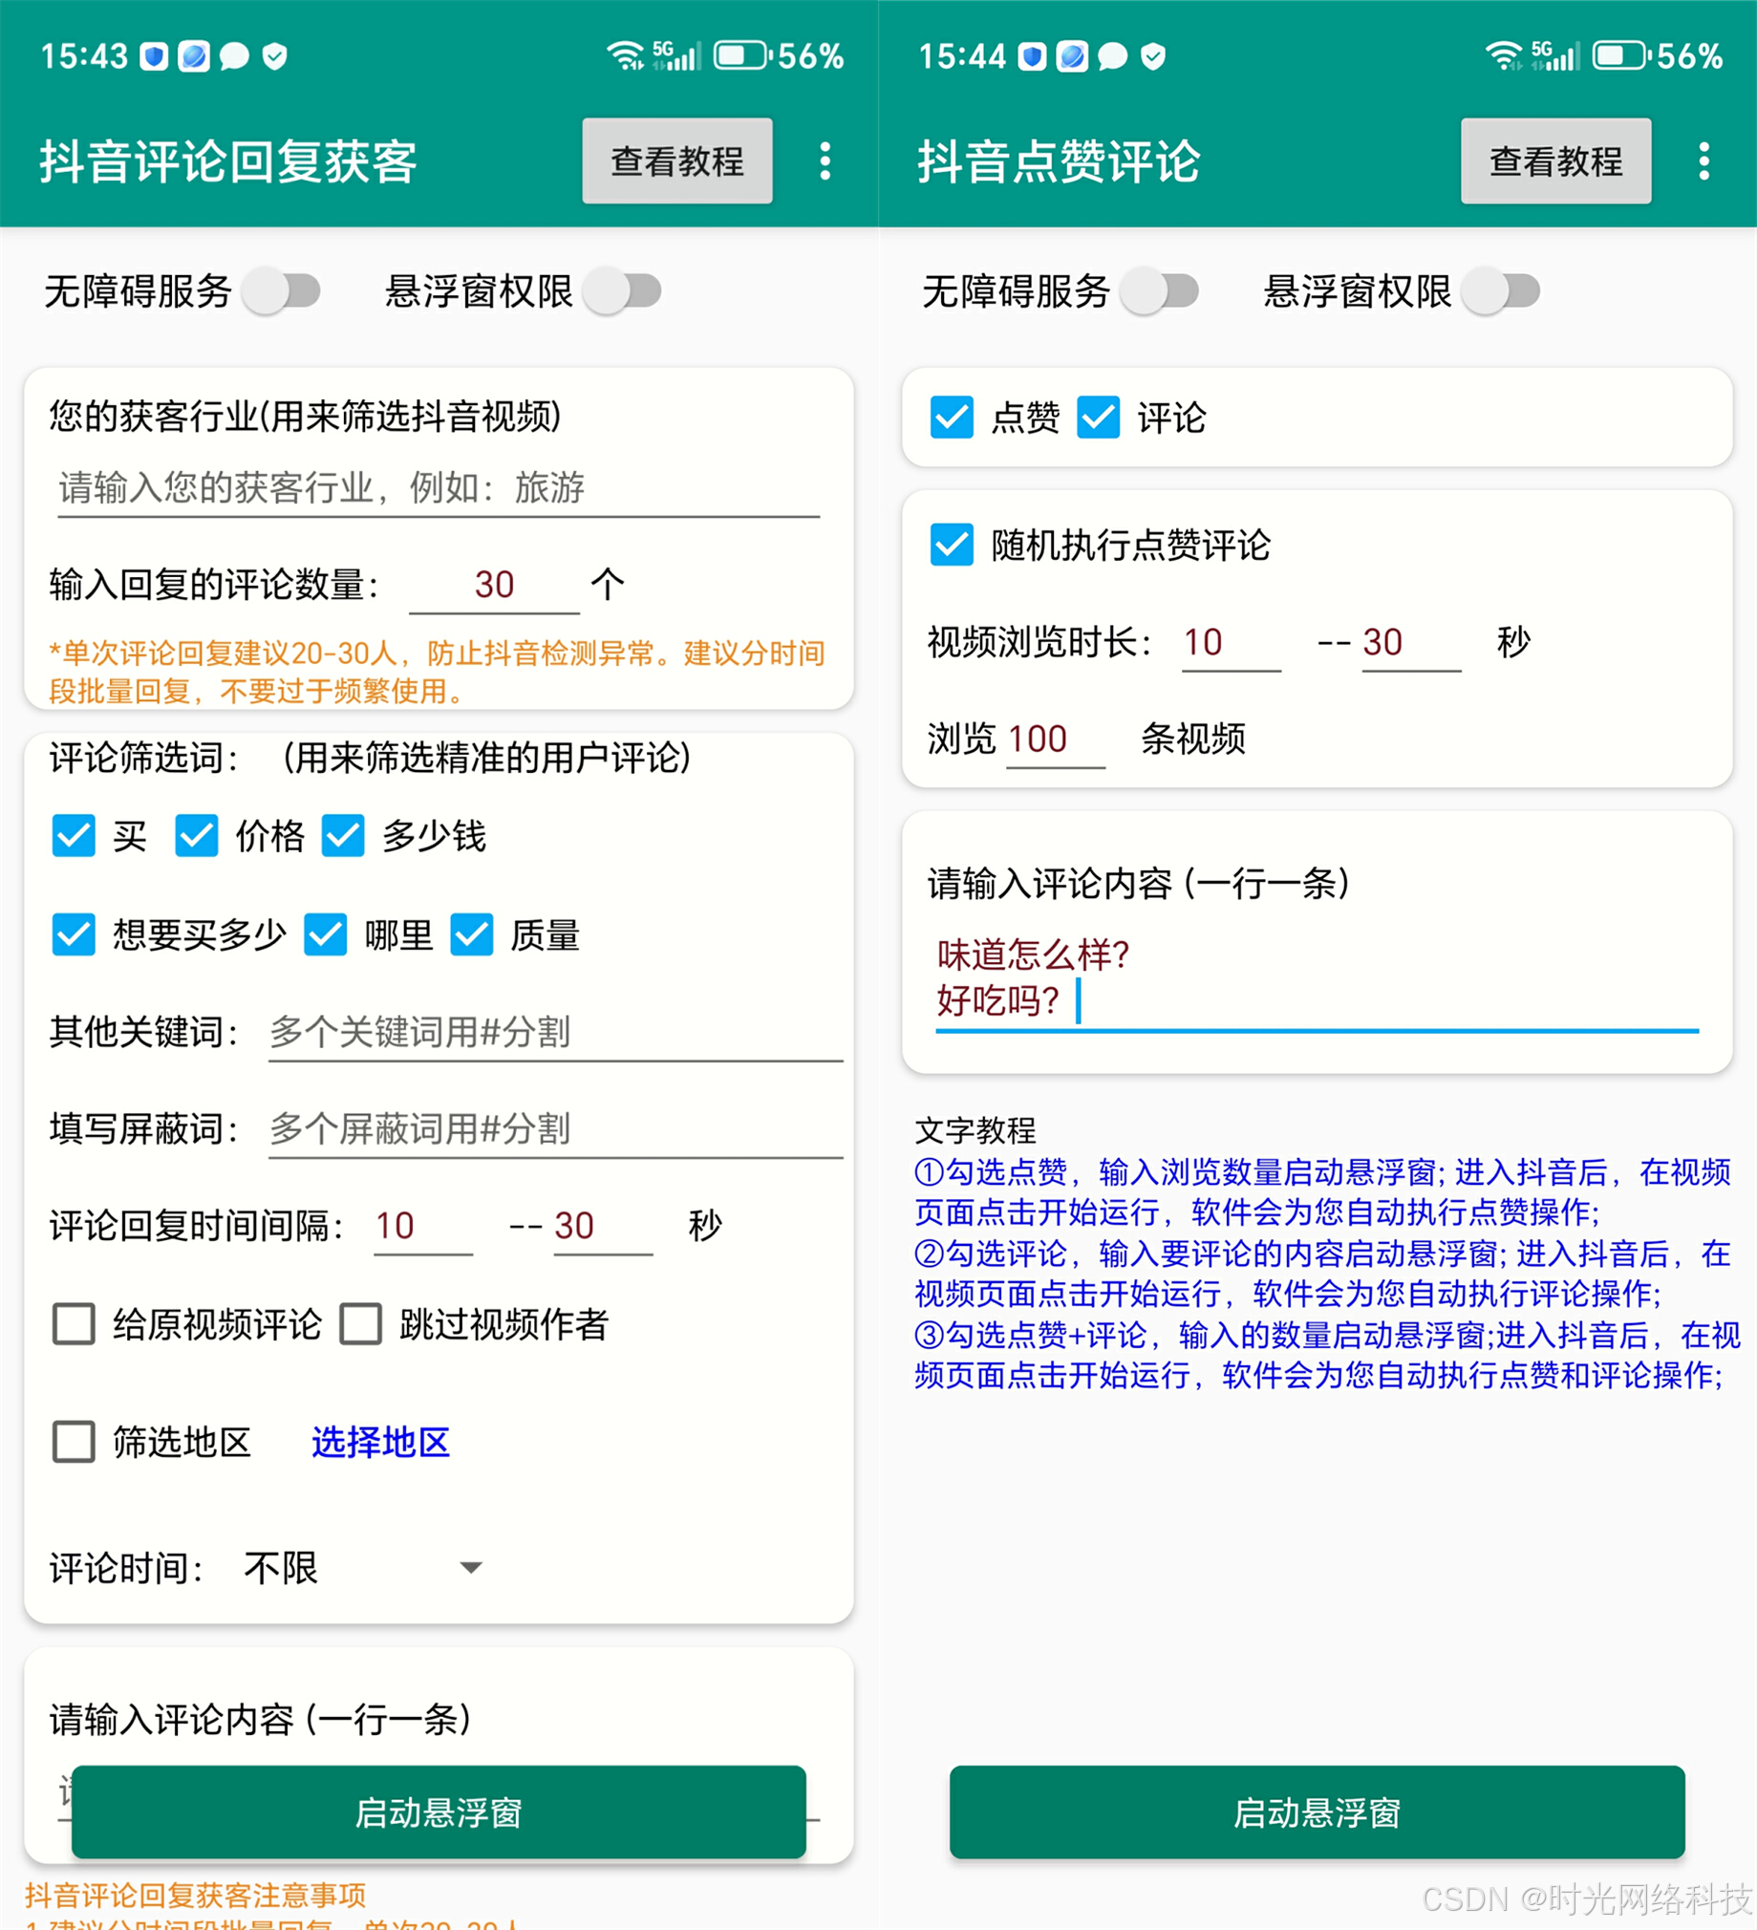
Task: Select the orange 抖音评论回复获客注意事项 heading
Action: pyautogui.click(x=195, y=1896)
